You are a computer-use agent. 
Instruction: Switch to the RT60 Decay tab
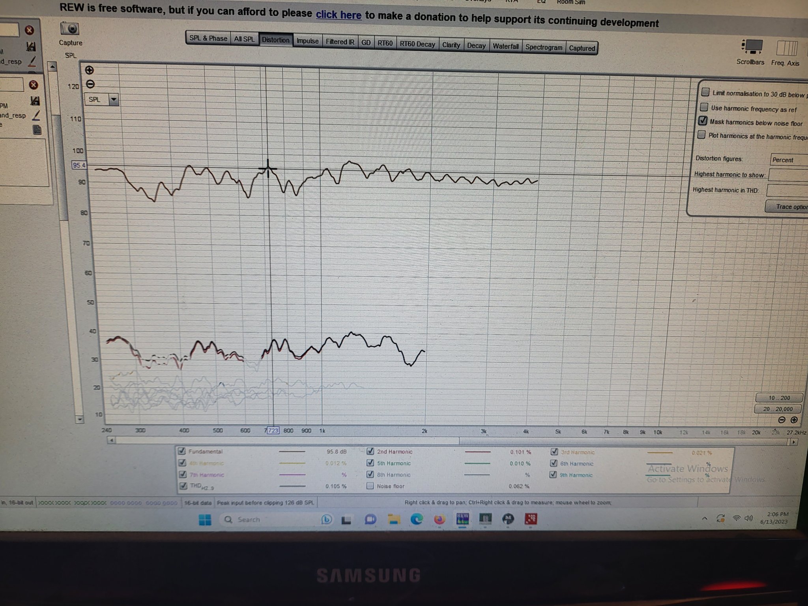417,44
